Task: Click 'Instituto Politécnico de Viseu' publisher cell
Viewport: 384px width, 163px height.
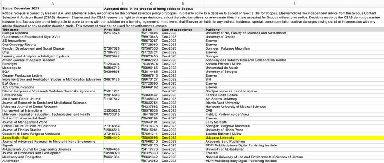Action: [294, 115]
